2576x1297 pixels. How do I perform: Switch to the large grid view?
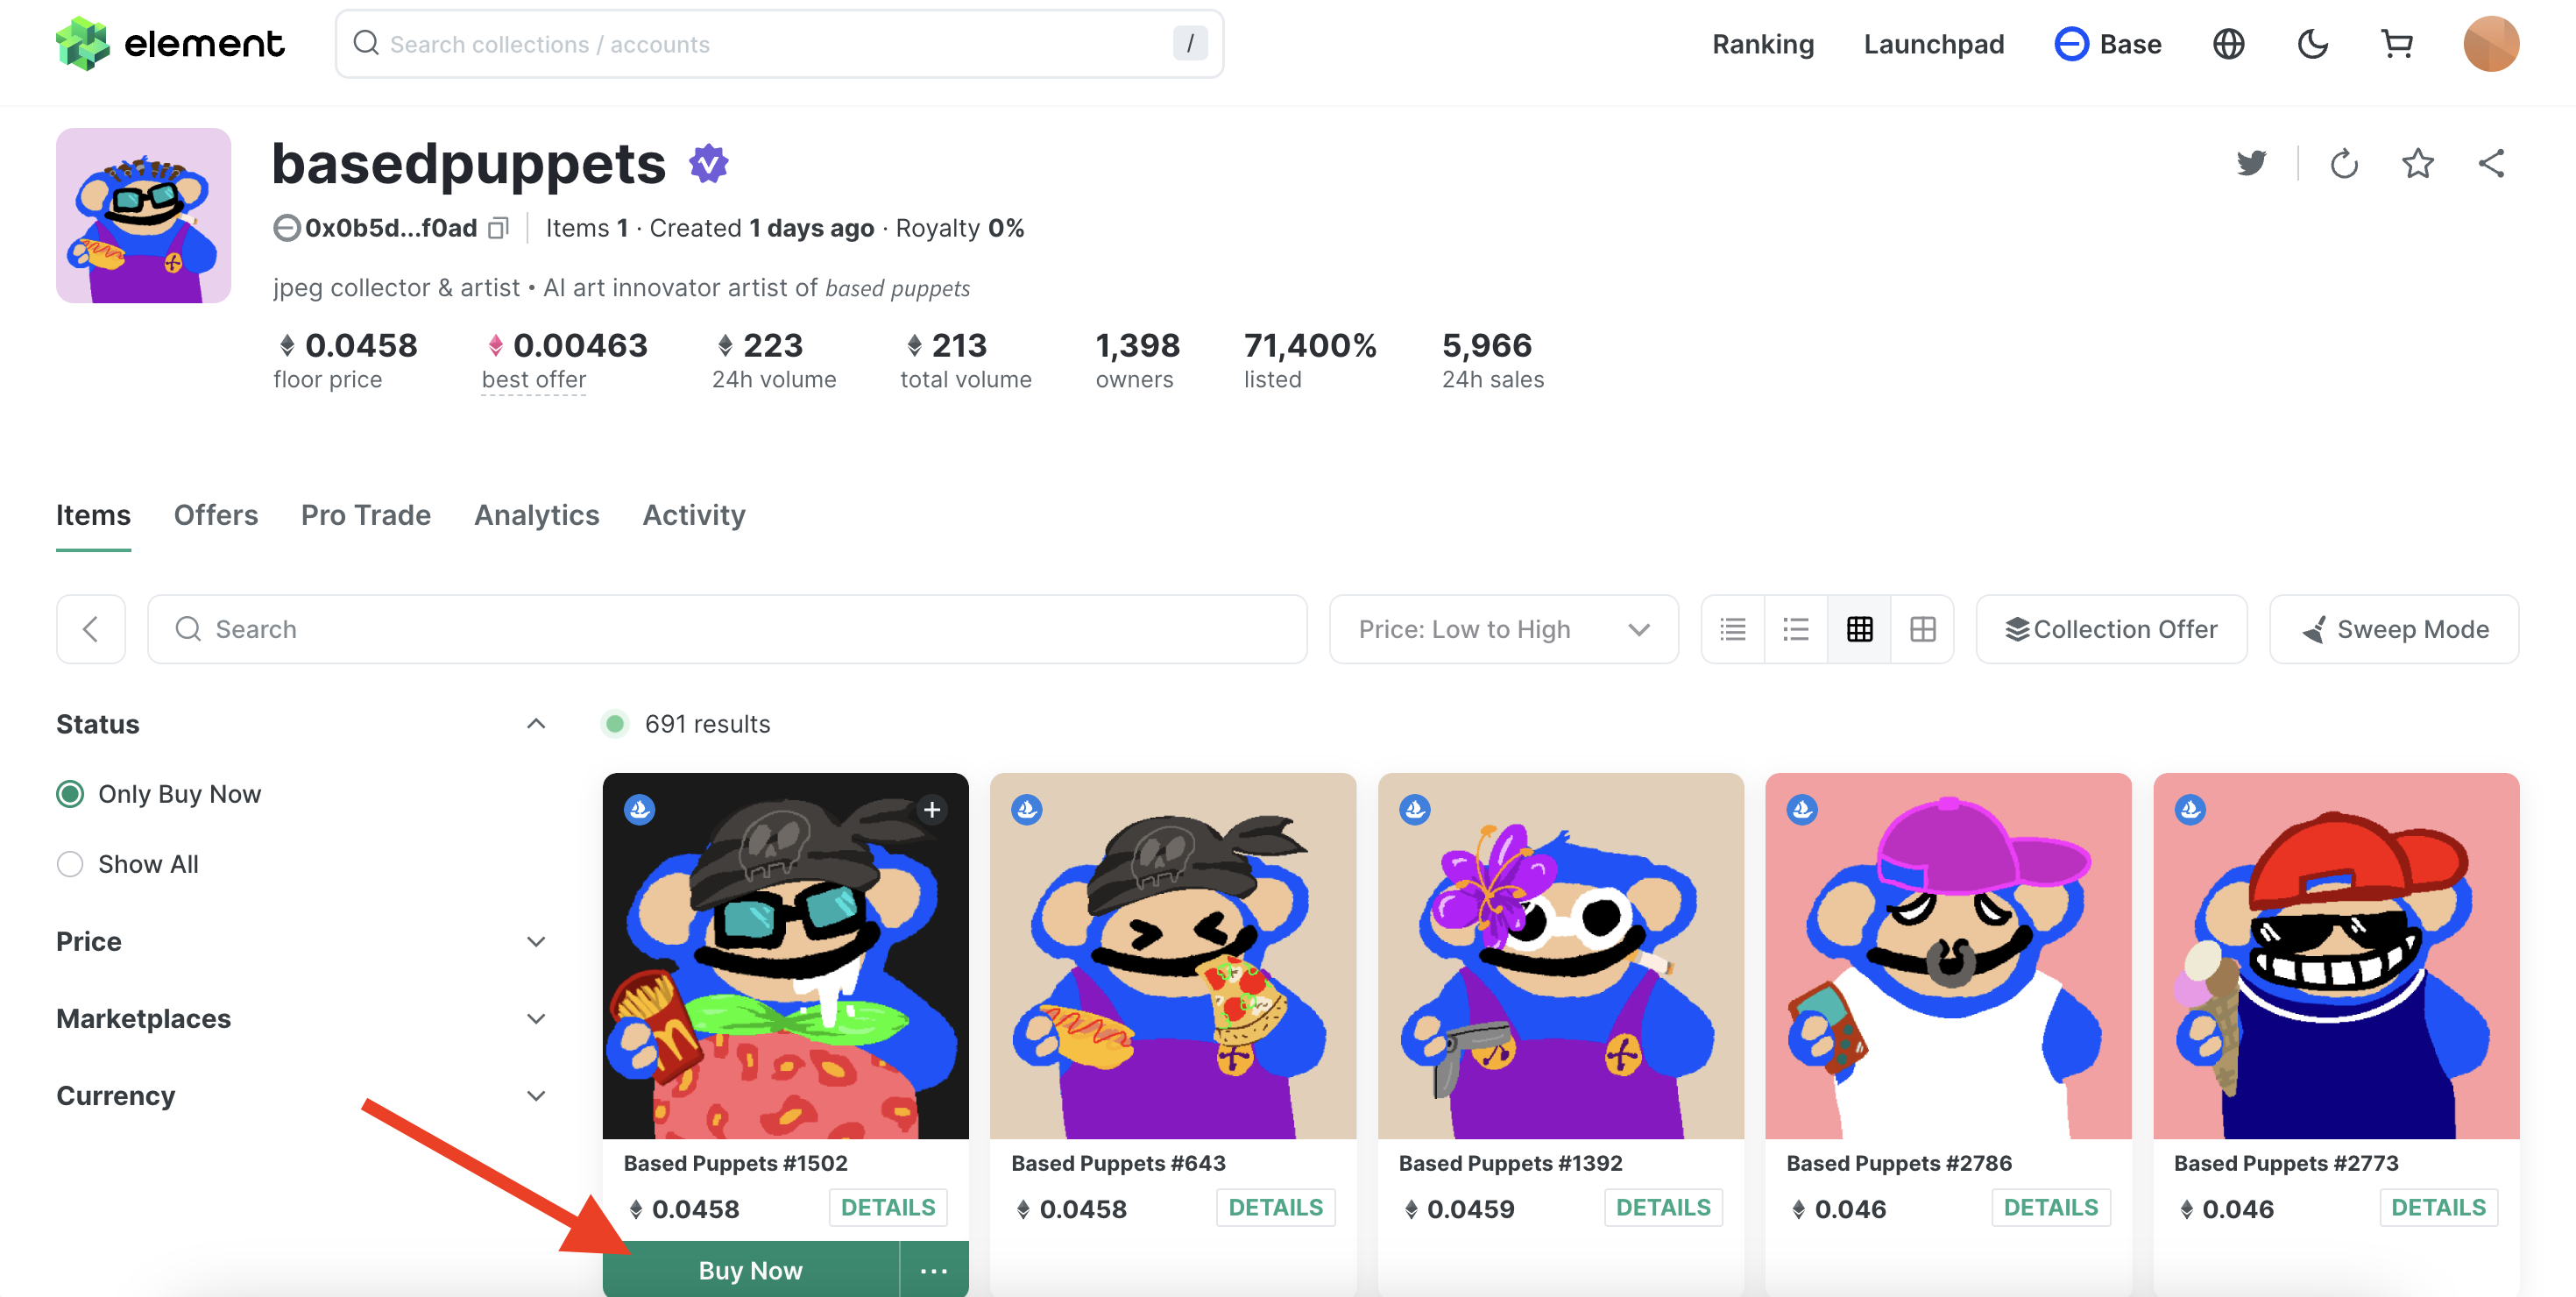point(1922,629)
